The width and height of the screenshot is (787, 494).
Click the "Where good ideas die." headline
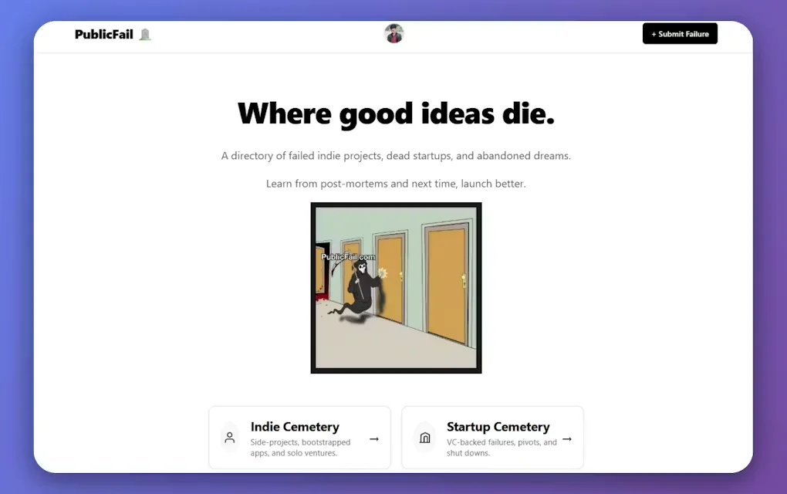[x=396, y=113]
